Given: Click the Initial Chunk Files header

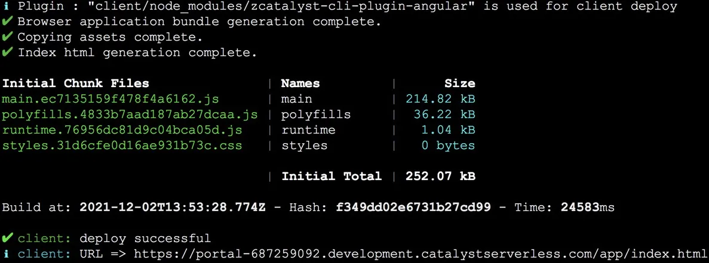Looking at the screenshot, I should pos(75,83).
